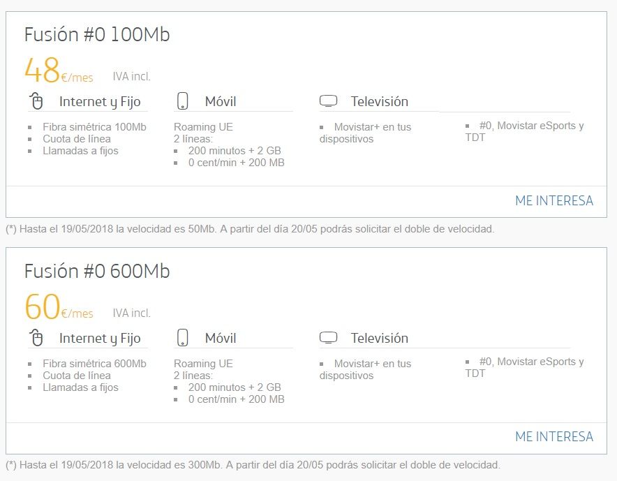Click ME INTERESA on the Fusión #0 100Mb plan
This screenshot has height=481, width=617.
tap(553, 201)
